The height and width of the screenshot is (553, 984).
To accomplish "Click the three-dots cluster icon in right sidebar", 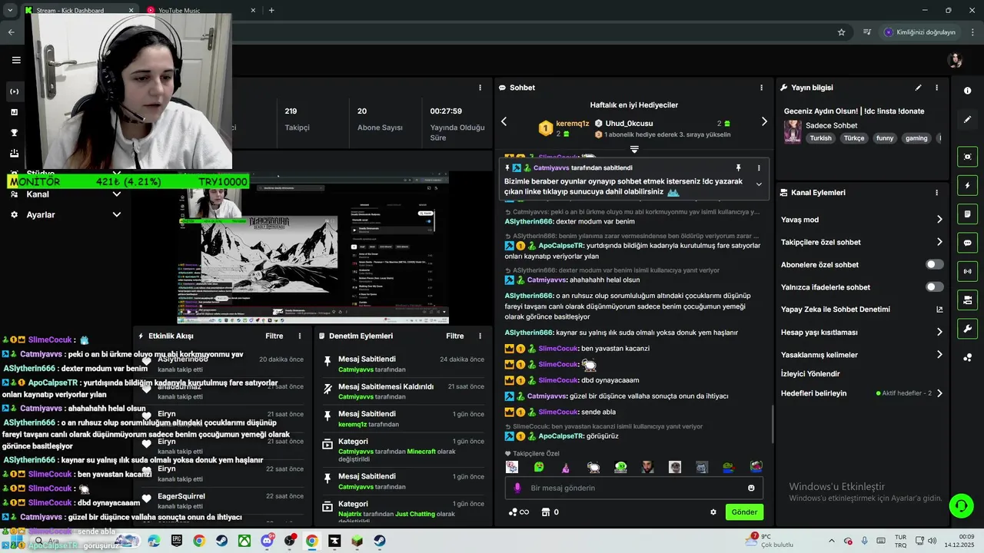I will pyautogui.click(x=967, y=358).
